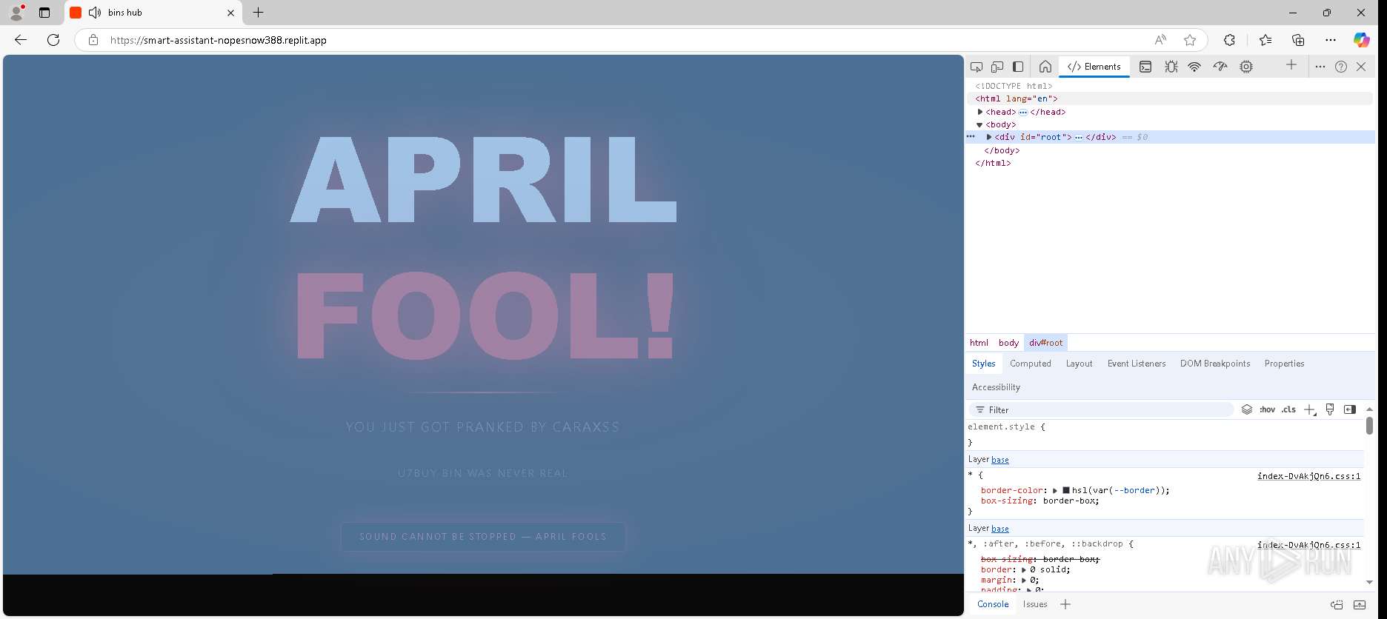The width and height of the screenshot is (1387, 619).
Task: Open the Sources debugger bug icon
Action: (x=1171, y=67)
